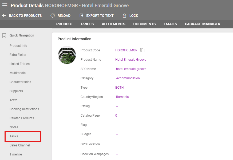
Task: Go to the Documents tab
Action: [144, 24]
